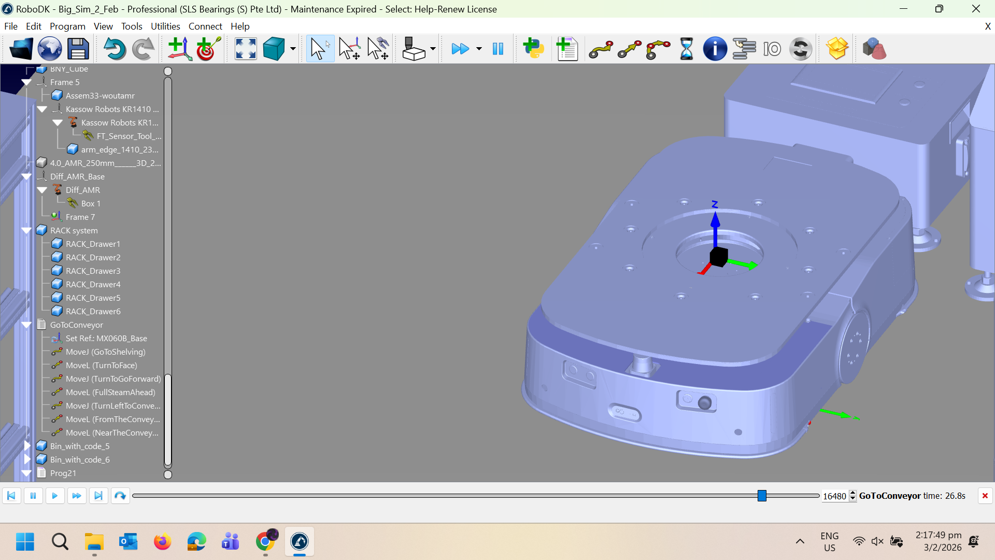Click the simulation frame number field

click(834, 496)
